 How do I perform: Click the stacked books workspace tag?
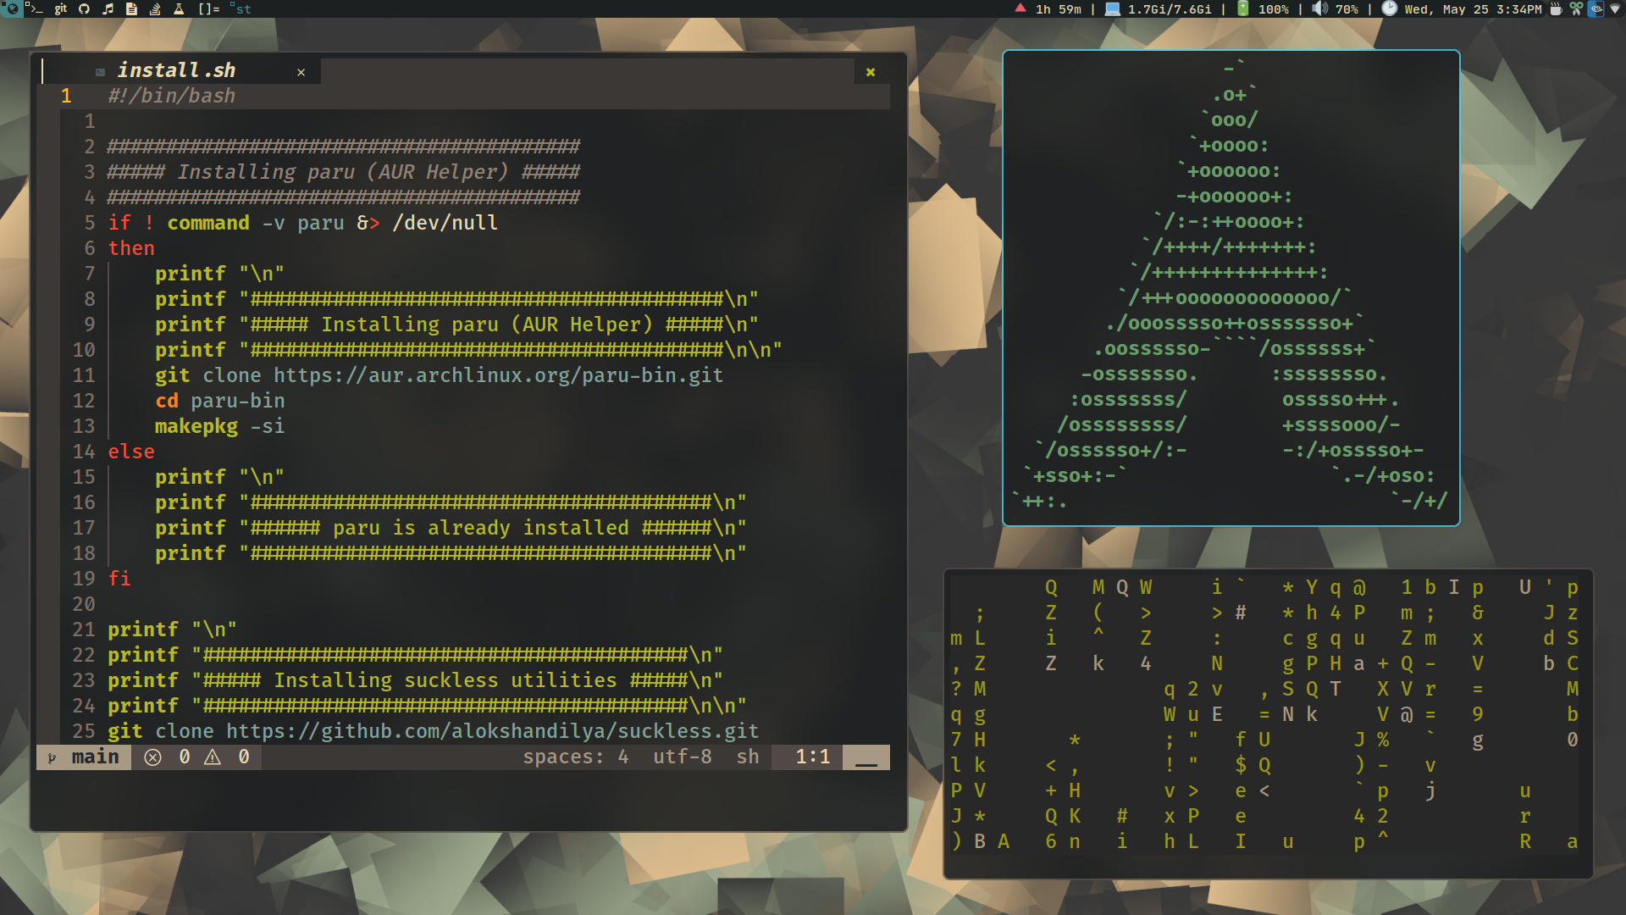[155, 8]
